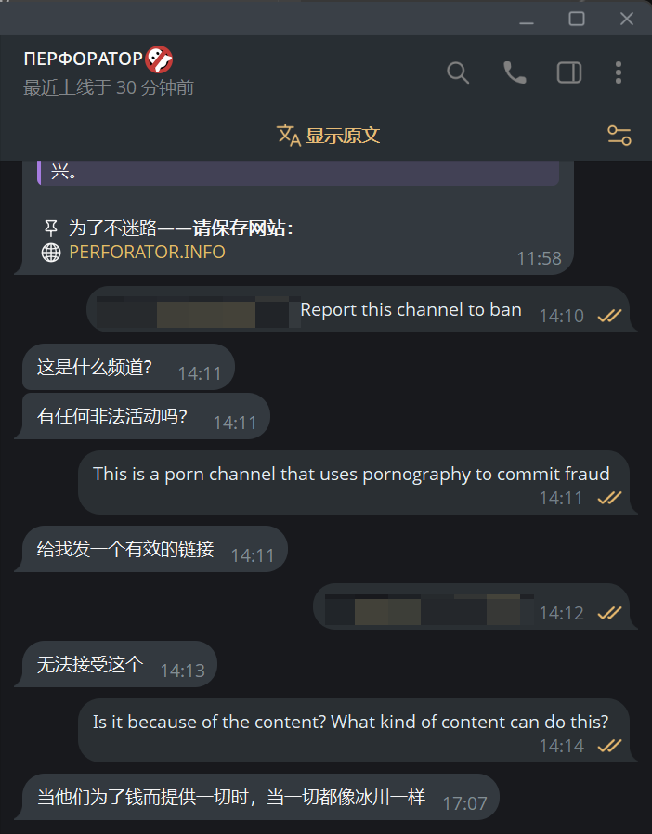Screen dimensions: 652x834
Task: Click the ghostbusters emoji beside ПЕРФОРАТОР
Action: click(159, 59)
